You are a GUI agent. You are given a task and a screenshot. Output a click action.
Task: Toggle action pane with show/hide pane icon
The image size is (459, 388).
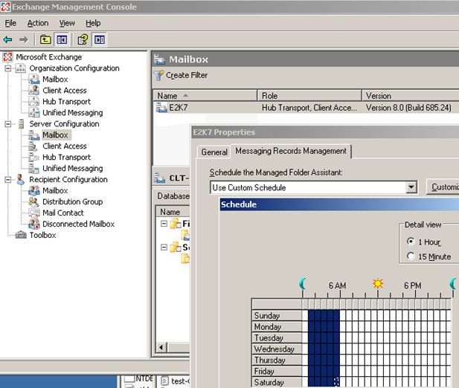coord(99,39)
